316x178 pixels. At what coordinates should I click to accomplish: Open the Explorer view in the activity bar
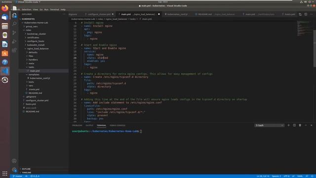pos(14,15)
